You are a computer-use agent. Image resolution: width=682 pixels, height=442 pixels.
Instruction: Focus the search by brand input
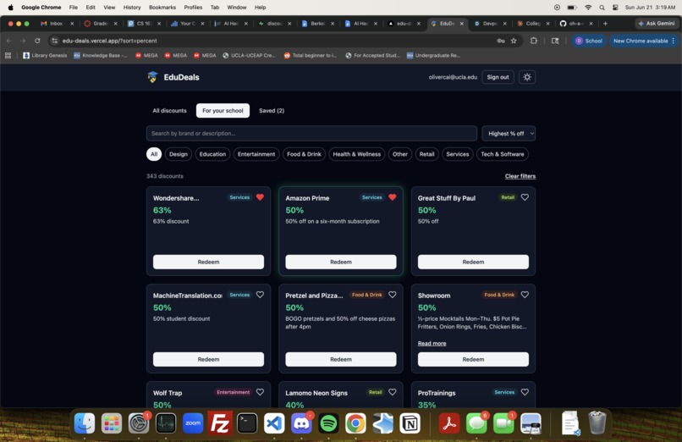tap(311, 134)
